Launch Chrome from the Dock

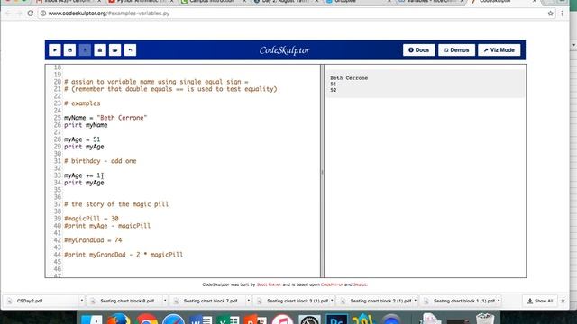coord(147,319)
